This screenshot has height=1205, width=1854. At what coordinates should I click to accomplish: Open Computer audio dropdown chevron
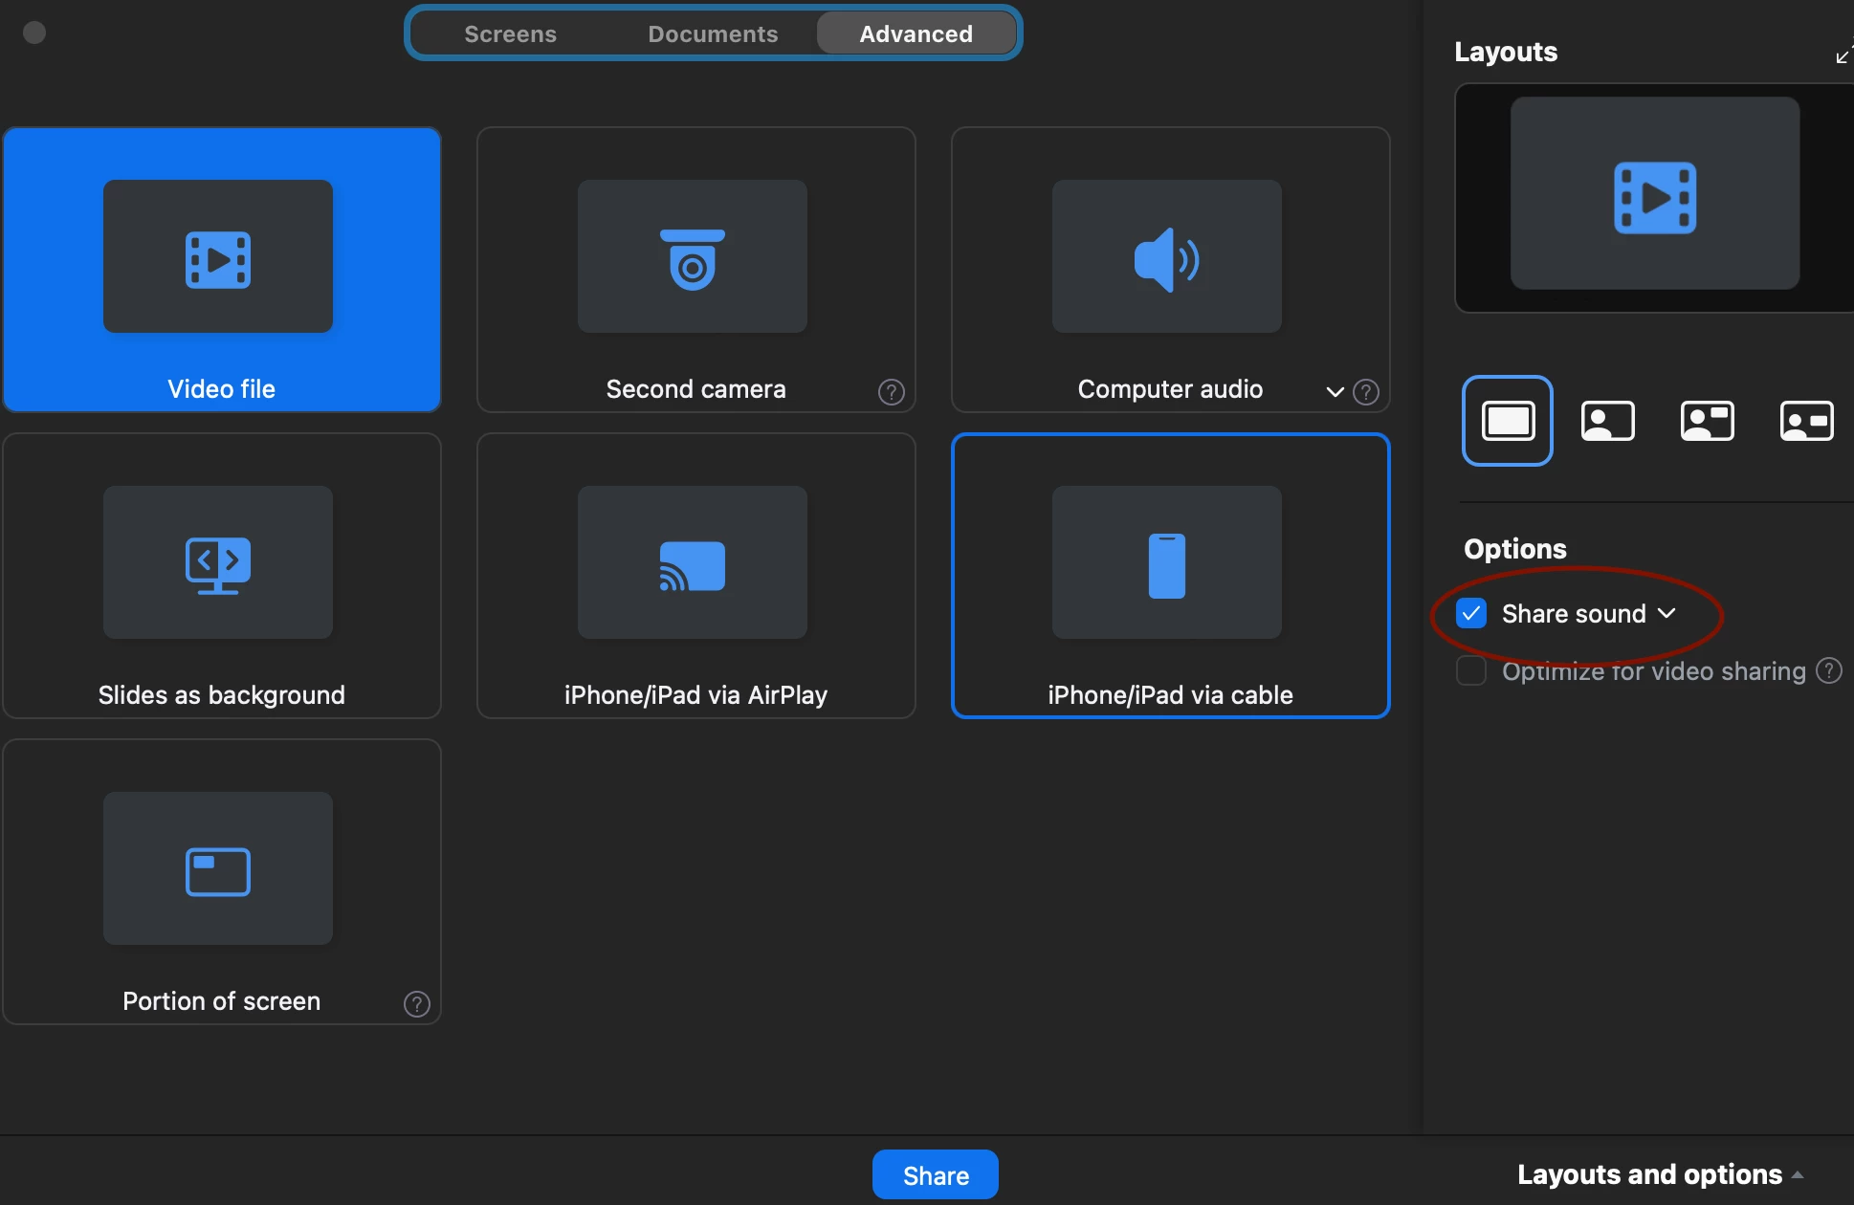tap(1335, 392)
